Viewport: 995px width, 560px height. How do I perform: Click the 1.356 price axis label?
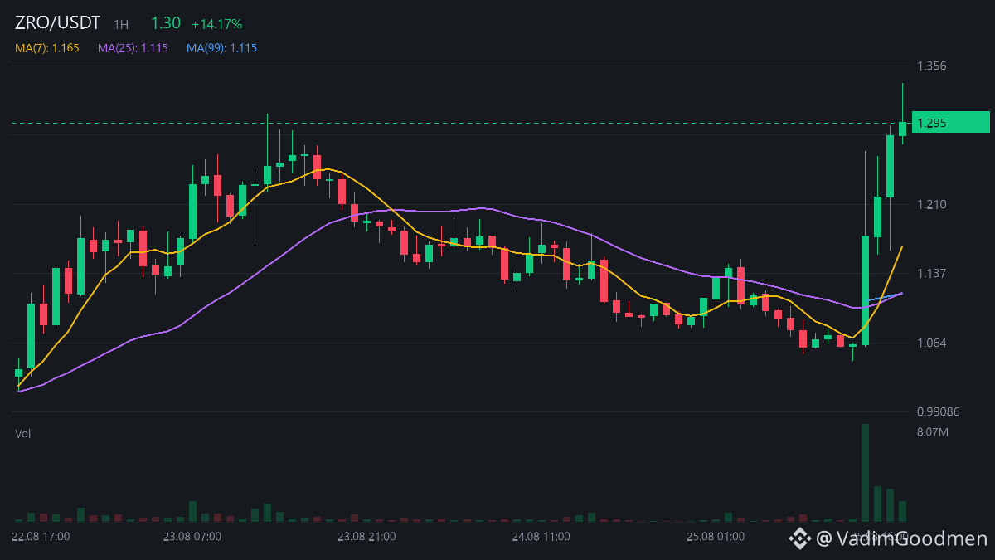(932, 66)
